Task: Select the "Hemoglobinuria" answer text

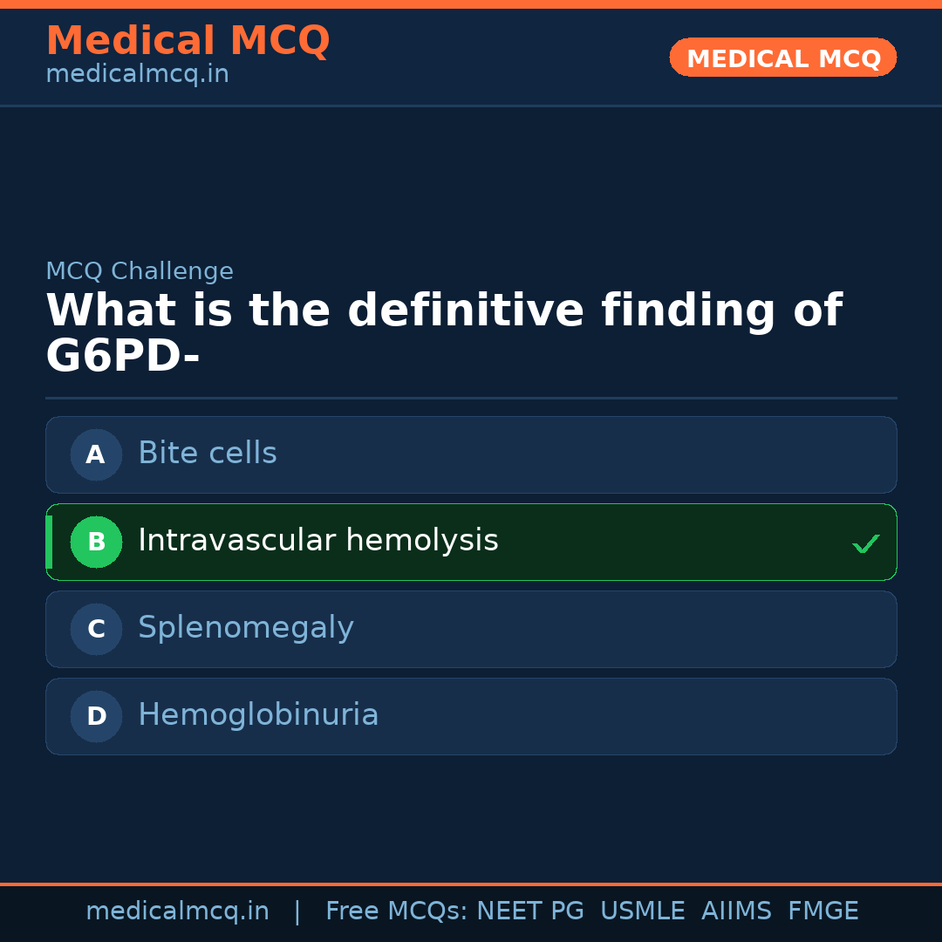Action: [258, 715]
